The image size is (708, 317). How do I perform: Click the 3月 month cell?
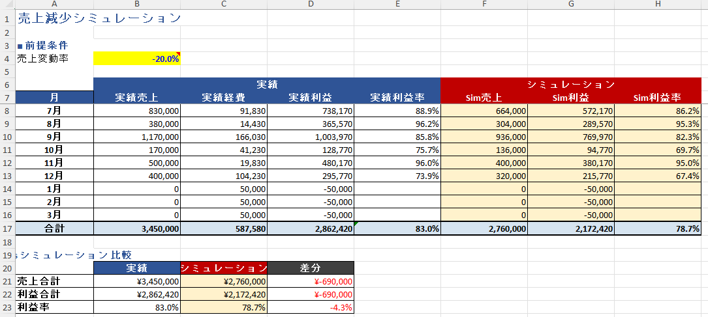point(54,215)
